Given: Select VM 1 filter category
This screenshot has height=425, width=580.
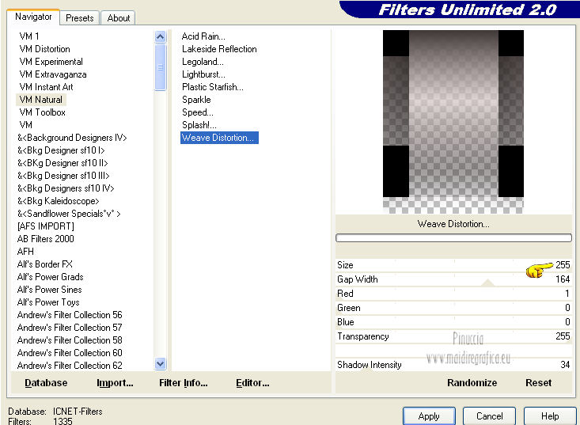Looking at the screenshot, I should (x=29, y=36).
